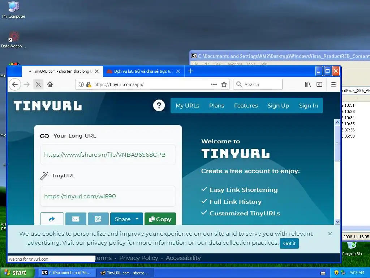Close the TinyURL.com tab
The width and height of the screenshot is (370, 278).
point(97,71)
